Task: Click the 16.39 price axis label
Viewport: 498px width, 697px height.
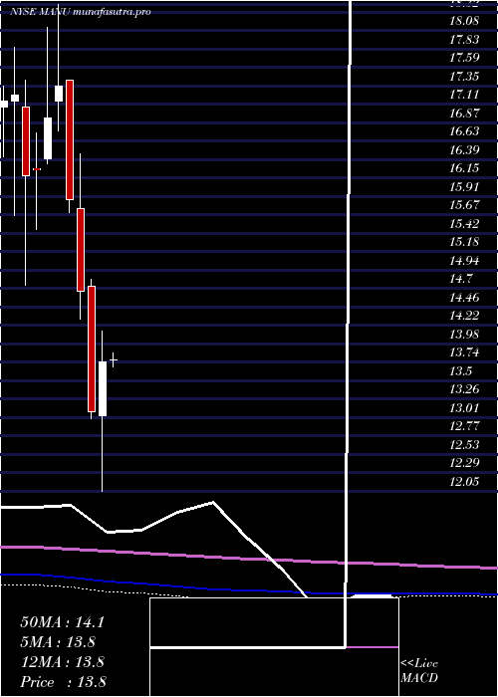Action: click(x=464, y=149)
